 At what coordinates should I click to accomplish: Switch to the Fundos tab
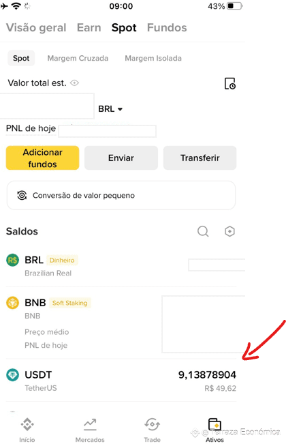(x=167, y=28)
